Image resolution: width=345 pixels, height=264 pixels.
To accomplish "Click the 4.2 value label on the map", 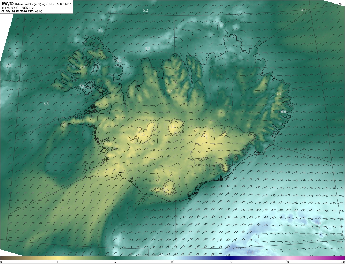I will coord(303,10).
